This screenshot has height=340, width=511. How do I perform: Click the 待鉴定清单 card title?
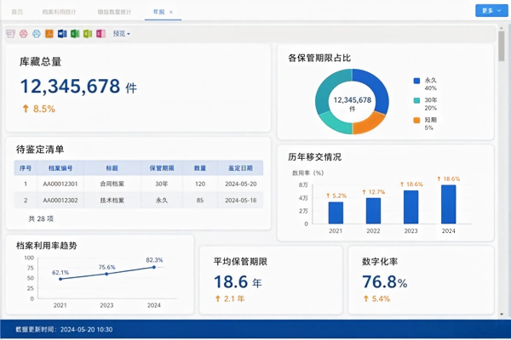click(40, 150)
